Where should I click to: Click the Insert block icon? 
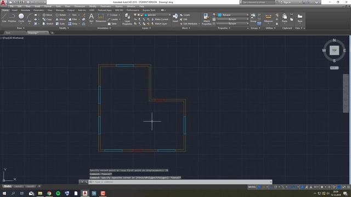(x=175, y=18)
